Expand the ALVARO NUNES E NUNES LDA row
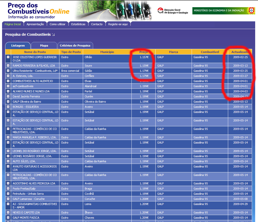This screenshot has height=222, width=258. [x=8, y=91]
